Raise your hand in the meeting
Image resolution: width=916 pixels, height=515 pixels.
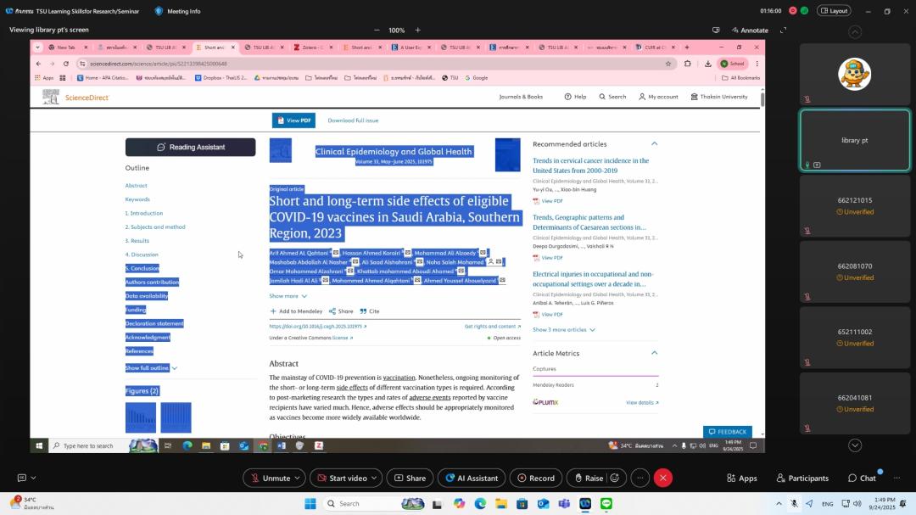tap(588, 478)
